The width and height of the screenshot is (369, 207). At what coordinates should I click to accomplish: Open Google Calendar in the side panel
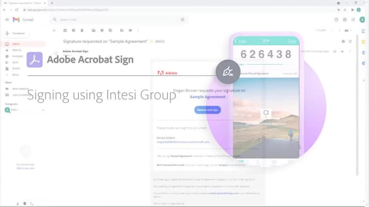(364, 31)
